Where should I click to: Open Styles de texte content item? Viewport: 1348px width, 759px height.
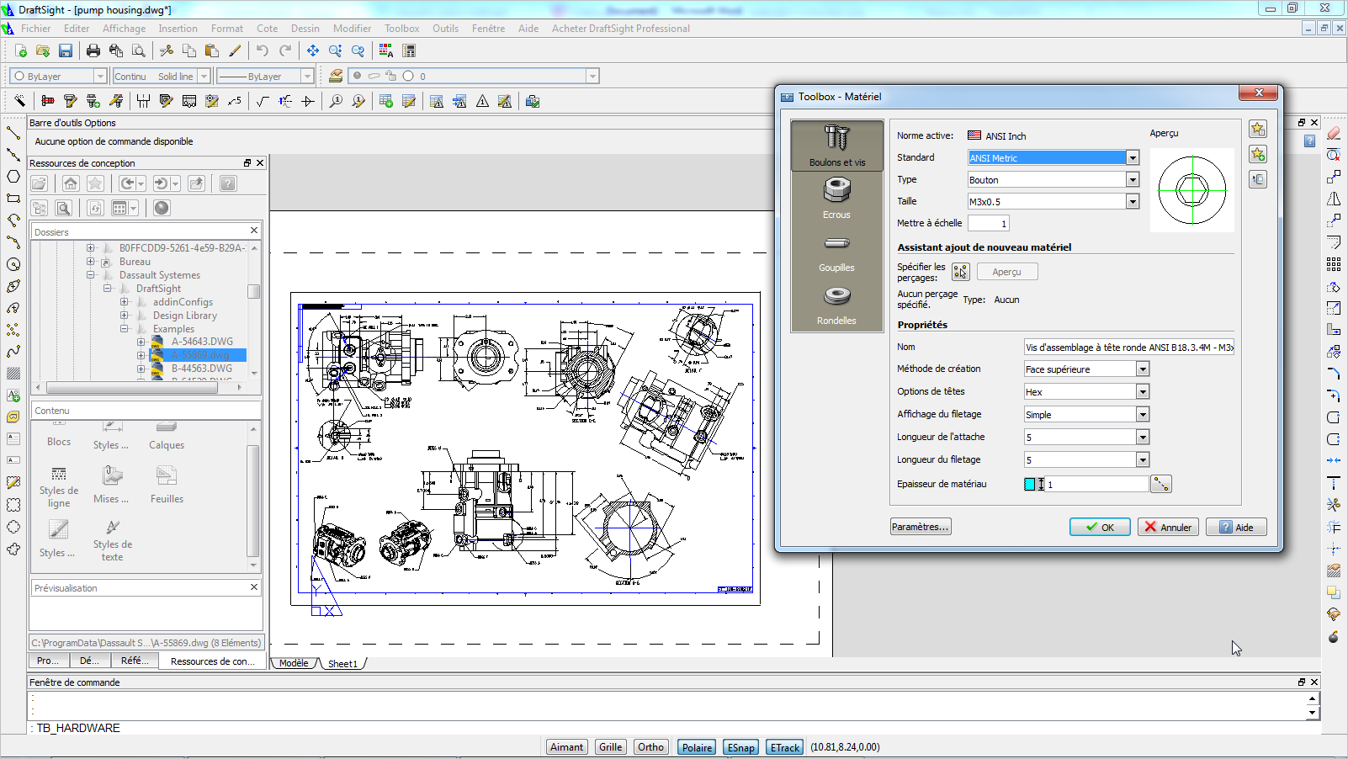(113, 541)
